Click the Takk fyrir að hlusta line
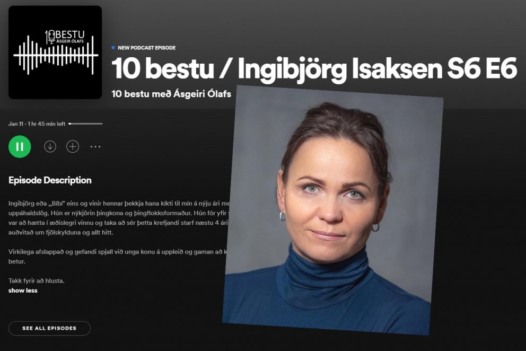Viewport: 526px width, 351px height. tap(36, 281)
